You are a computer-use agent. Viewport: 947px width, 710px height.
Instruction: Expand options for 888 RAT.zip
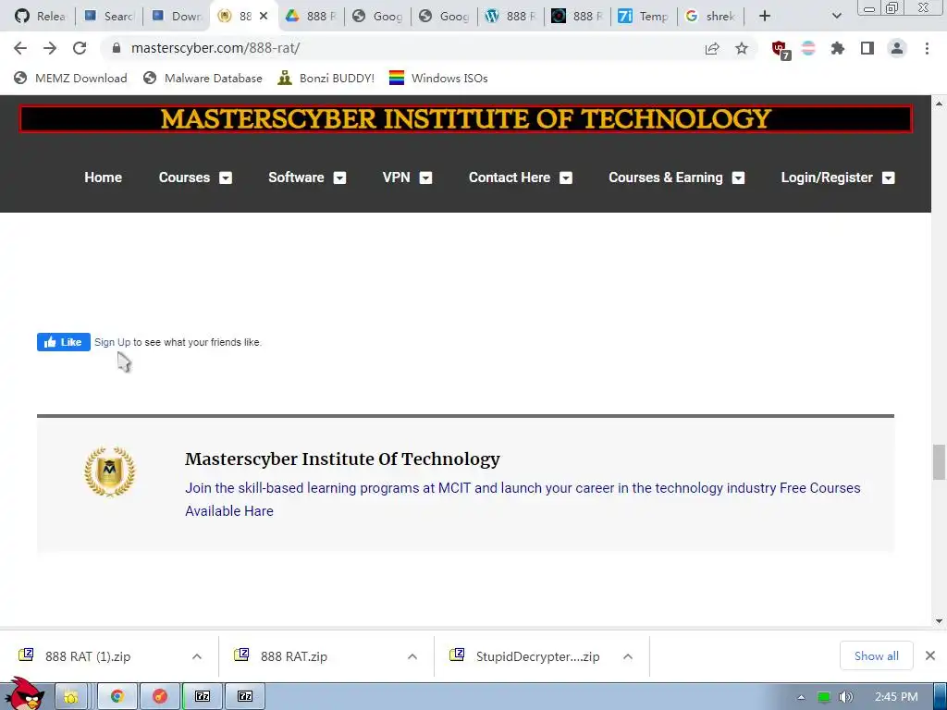[x=412, y=656]
